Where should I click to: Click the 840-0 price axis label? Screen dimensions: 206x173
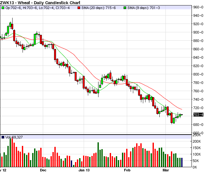198,57
